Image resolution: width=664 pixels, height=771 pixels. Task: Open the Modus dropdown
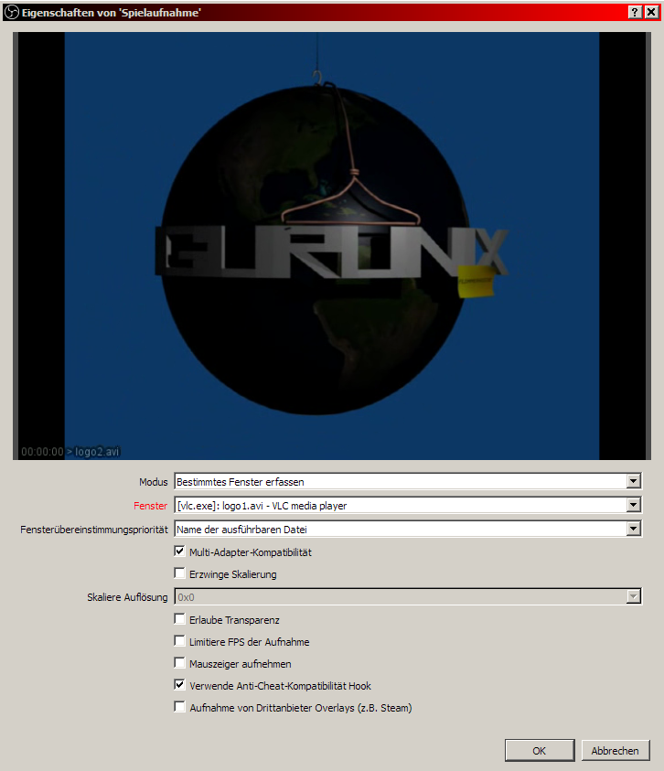[408, 481]
